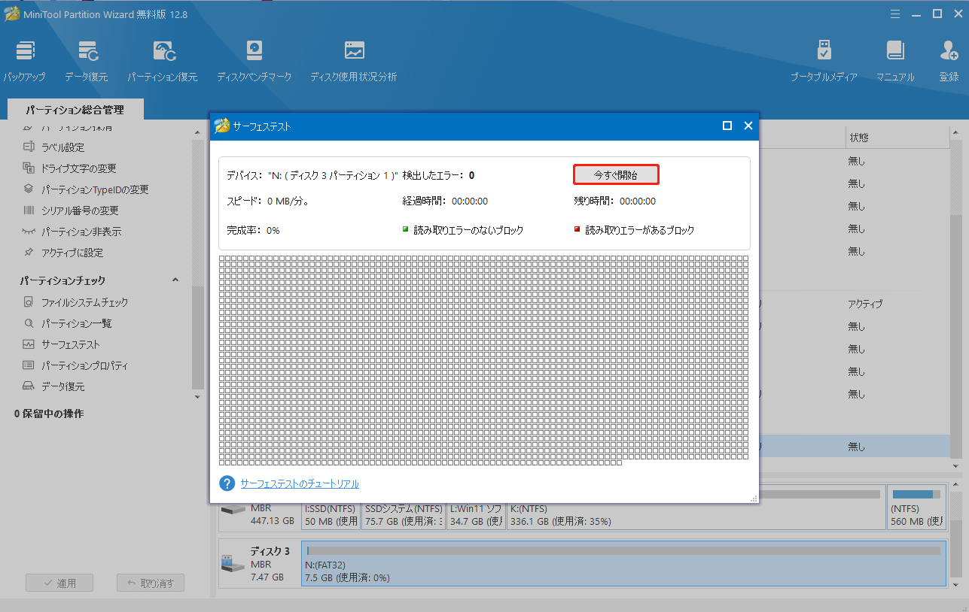Choose アクティブに設定
The image size is (969, 612).
[x=72, y=253]
